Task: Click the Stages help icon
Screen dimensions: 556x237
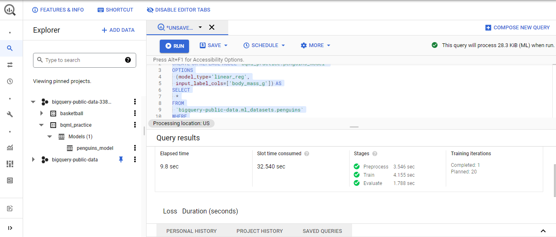Action: pyautogui.click(x=375, y=154)
